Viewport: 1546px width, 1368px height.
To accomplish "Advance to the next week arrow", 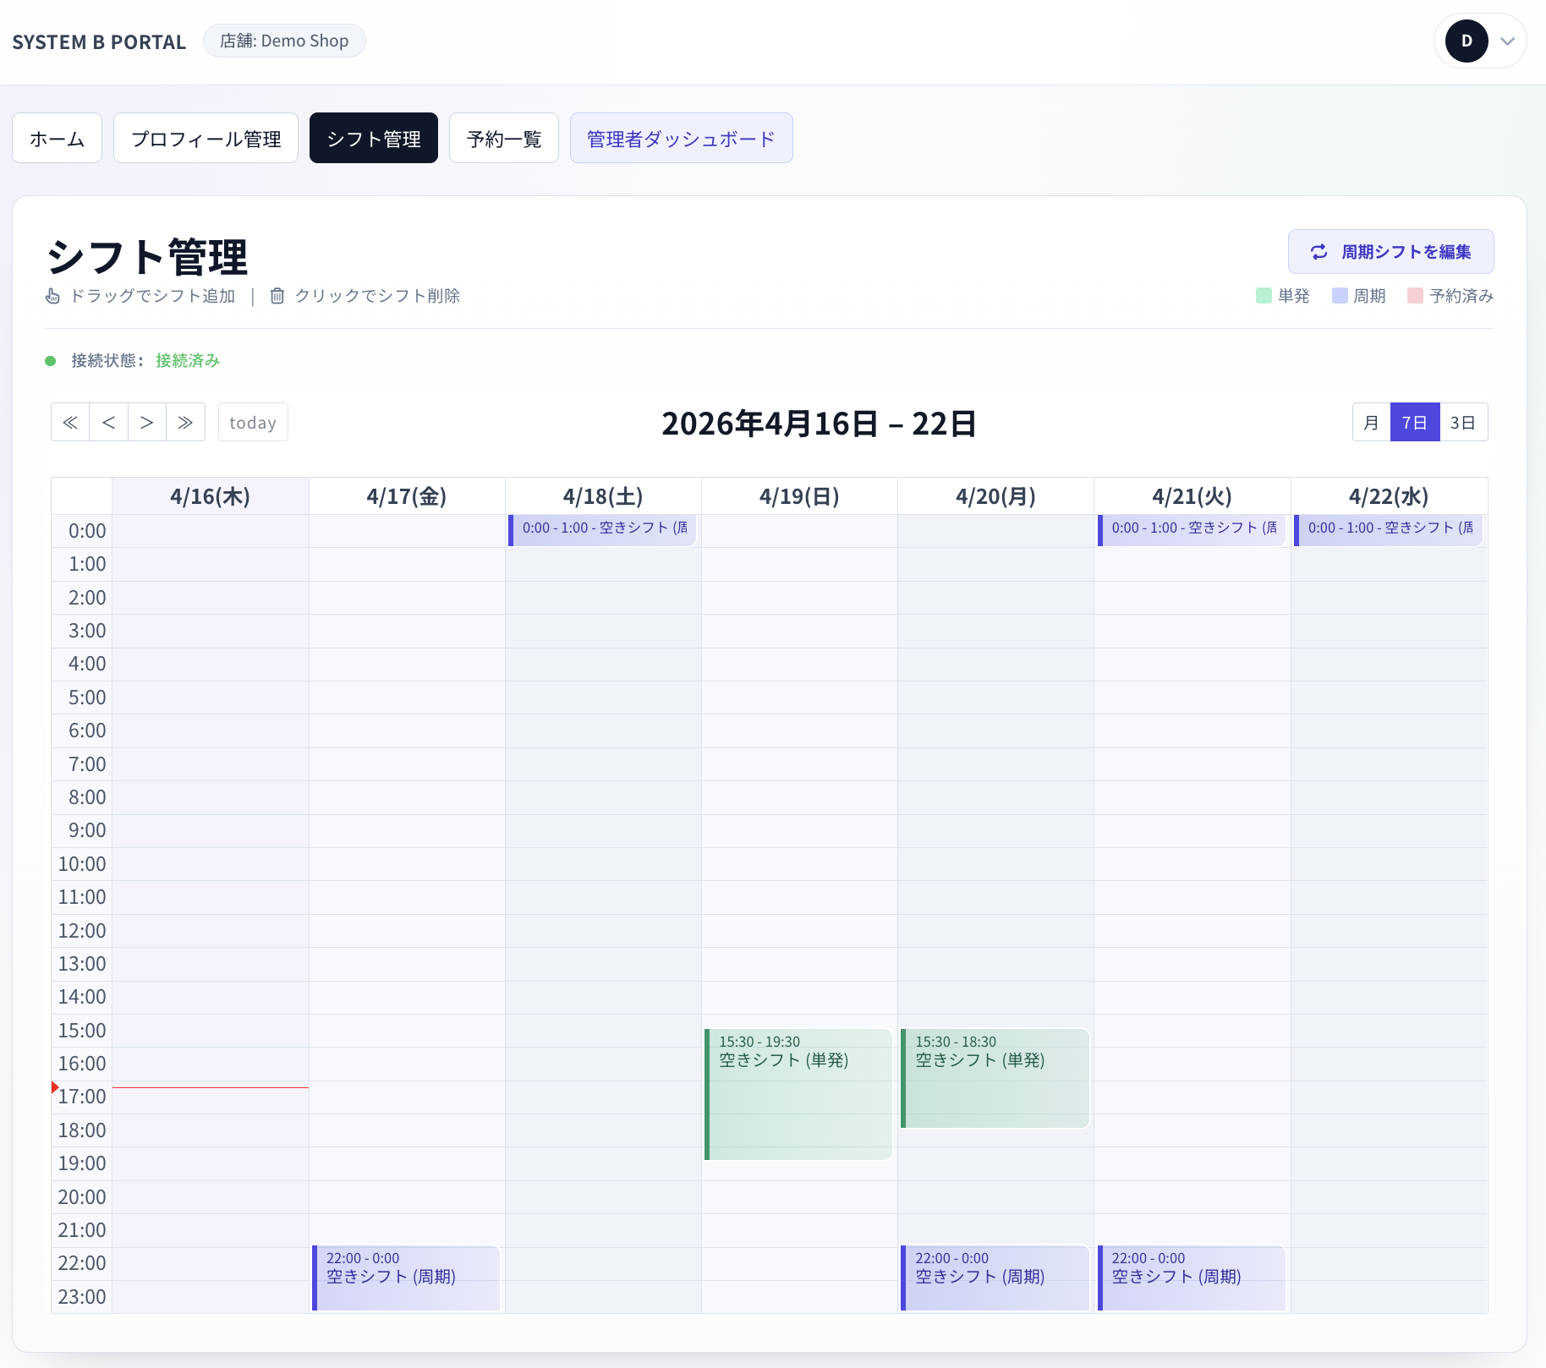I will click(147, 422).
